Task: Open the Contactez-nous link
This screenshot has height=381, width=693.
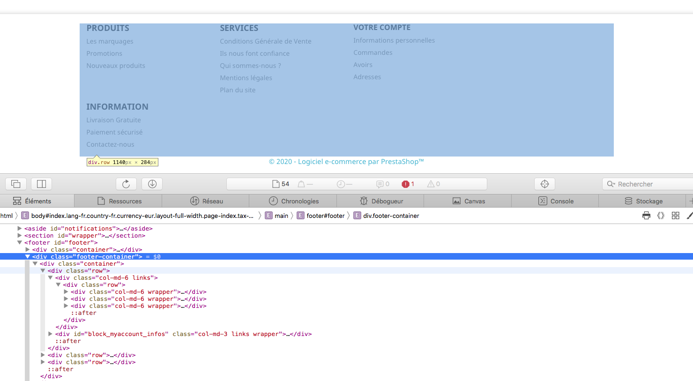Action: (110, 144)
